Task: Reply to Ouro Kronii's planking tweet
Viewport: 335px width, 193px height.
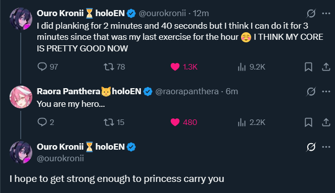Action: (x=42, y=67)
